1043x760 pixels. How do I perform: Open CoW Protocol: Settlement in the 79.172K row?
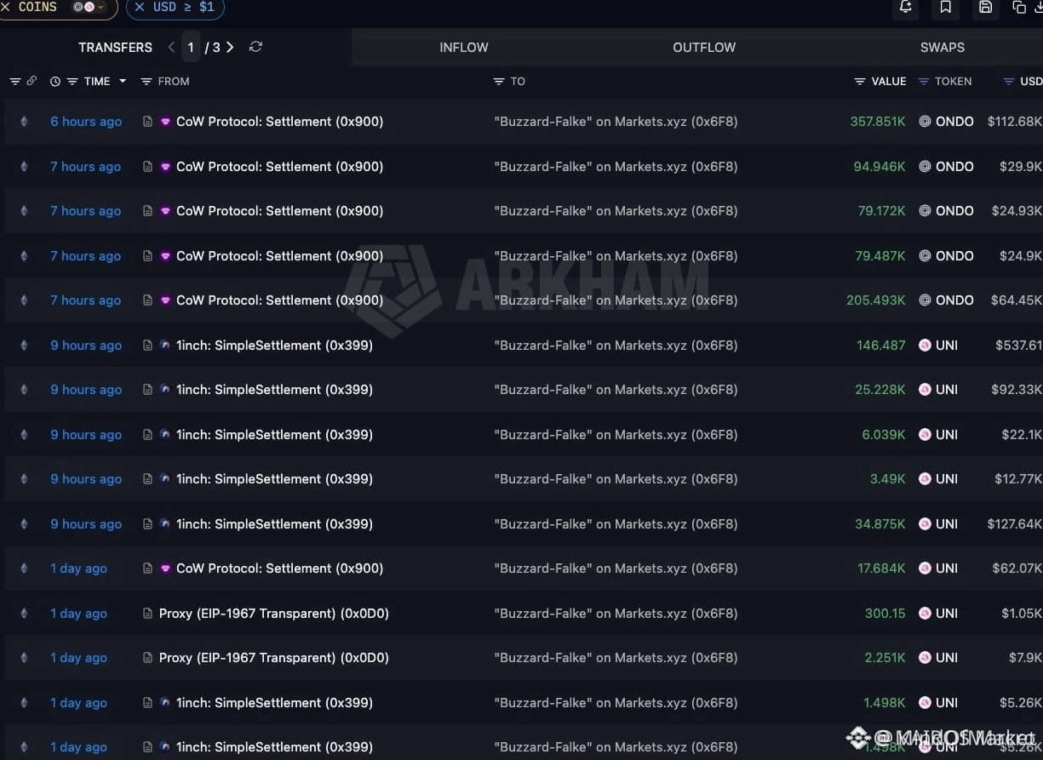tap(279, 211)
